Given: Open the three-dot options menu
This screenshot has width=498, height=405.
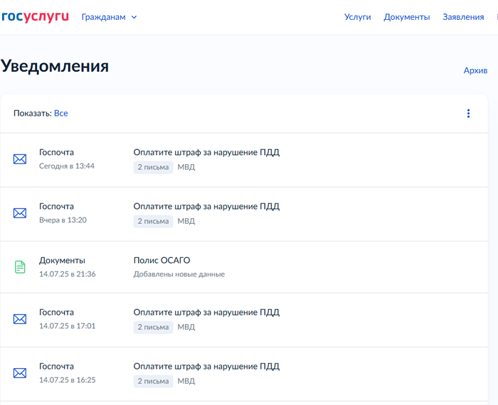Looking at the screenshot, I should [x=468, y=114].
